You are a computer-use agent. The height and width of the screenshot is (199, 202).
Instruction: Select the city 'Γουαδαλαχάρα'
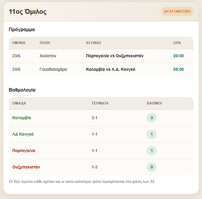(53, 69)
